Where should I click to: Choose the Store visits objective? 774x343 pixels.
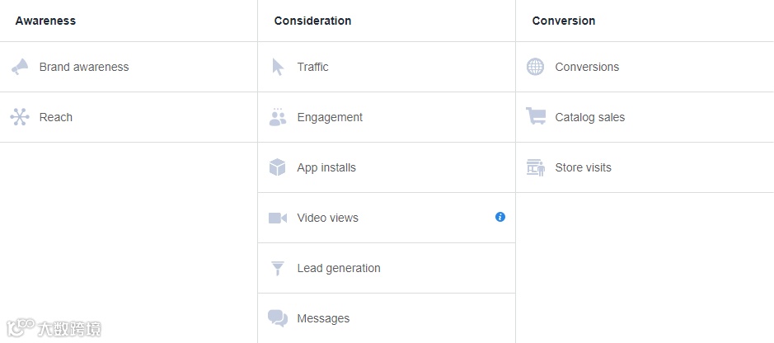click(584, 167)
